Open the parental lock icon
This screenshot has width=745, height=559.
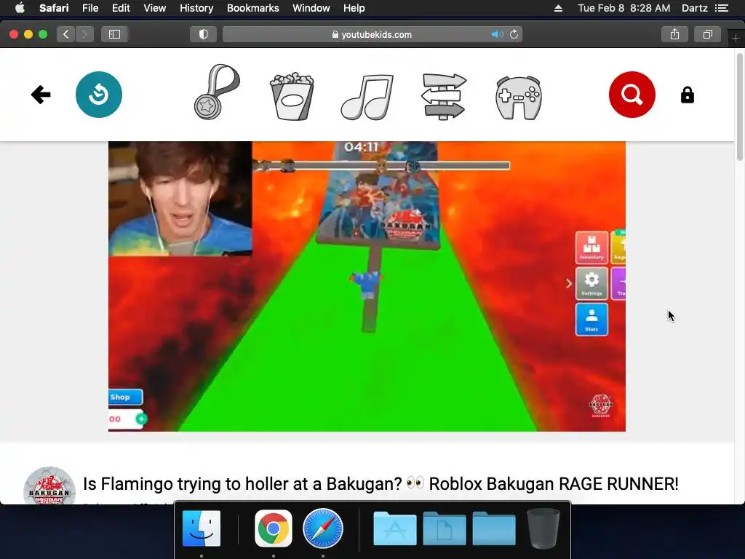[x=687, y=95]
